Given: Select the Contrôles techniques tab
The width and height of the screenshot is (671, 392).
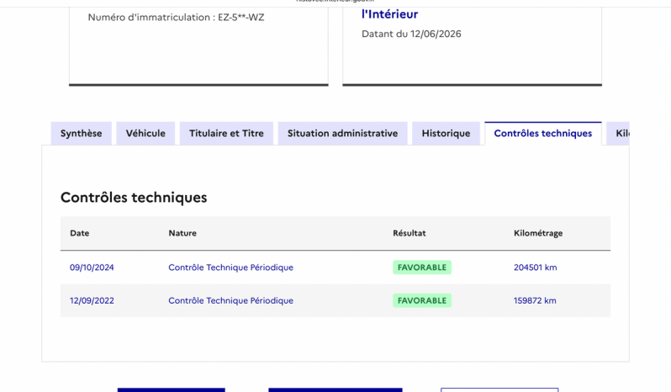Looking at the screenshot, I should (543, 133).
